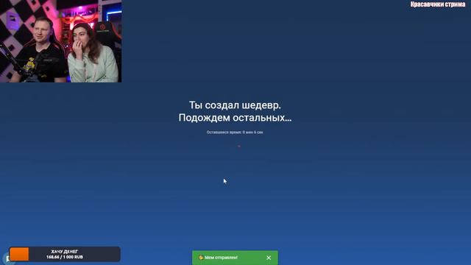The width and height of the screenshot is (471, 265).
Task: Click the emoji icon in the toast
Action: [201, 258]
